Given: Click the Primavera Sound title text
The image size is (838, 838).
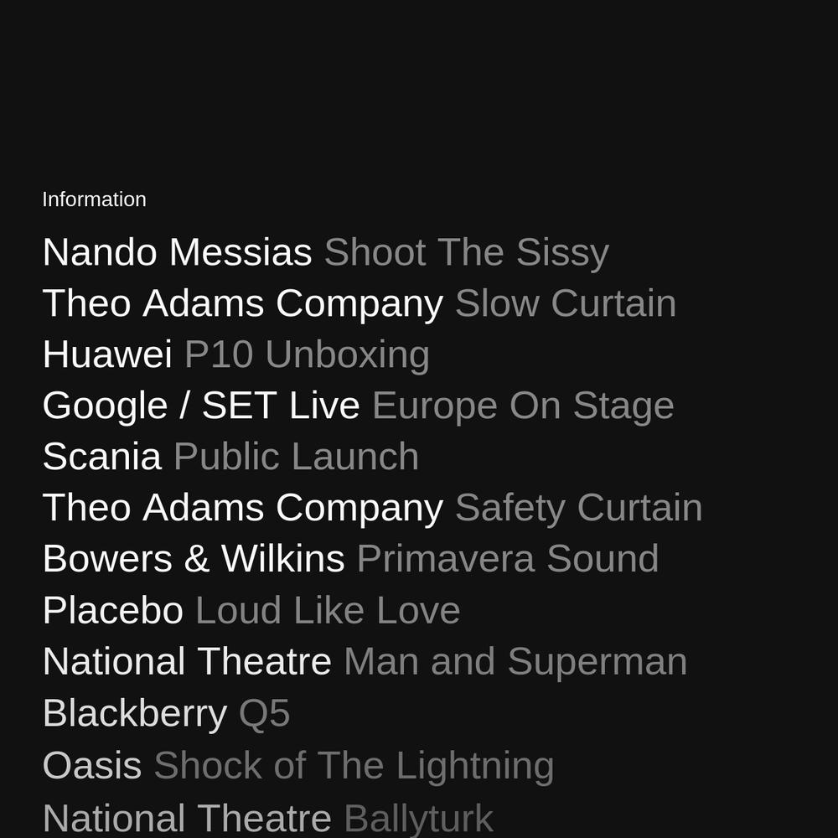Looking at the screenshot, I should click(x=508, y=559).
